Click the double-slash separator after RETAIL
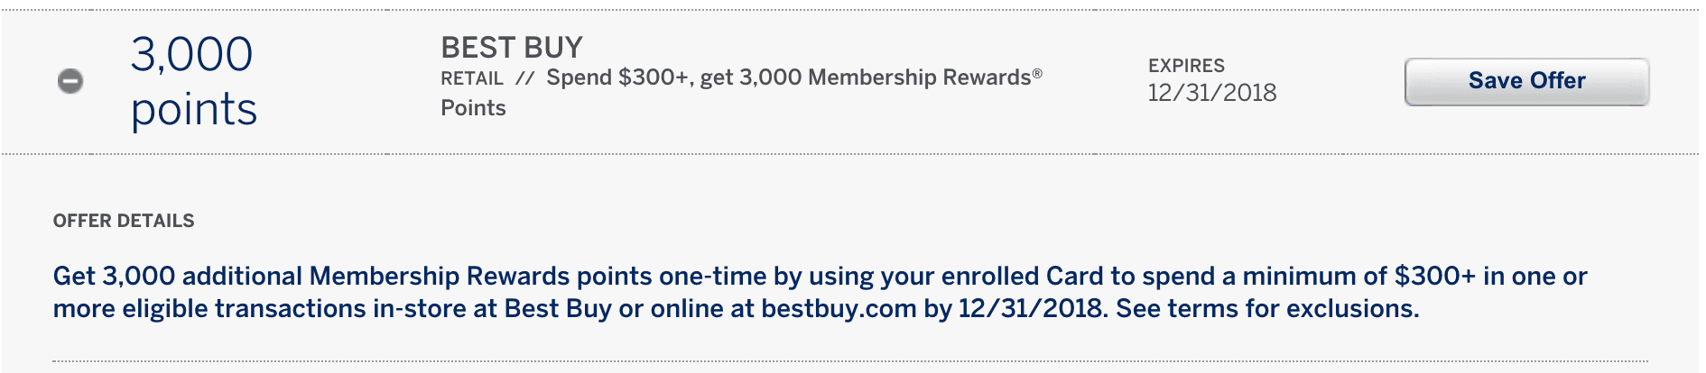 [524, 78]
